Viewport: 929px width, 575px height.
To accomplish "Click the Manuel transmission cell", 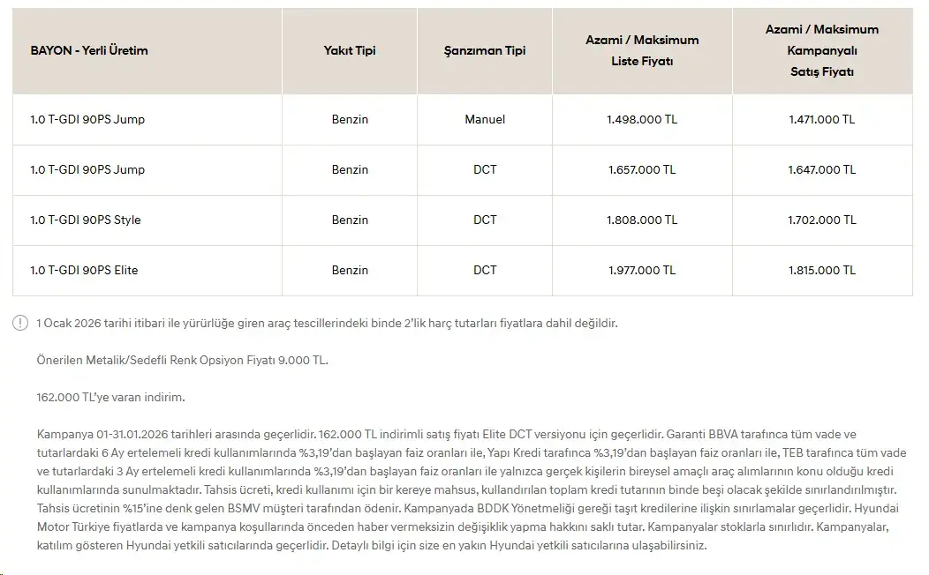I will [485, 119].
